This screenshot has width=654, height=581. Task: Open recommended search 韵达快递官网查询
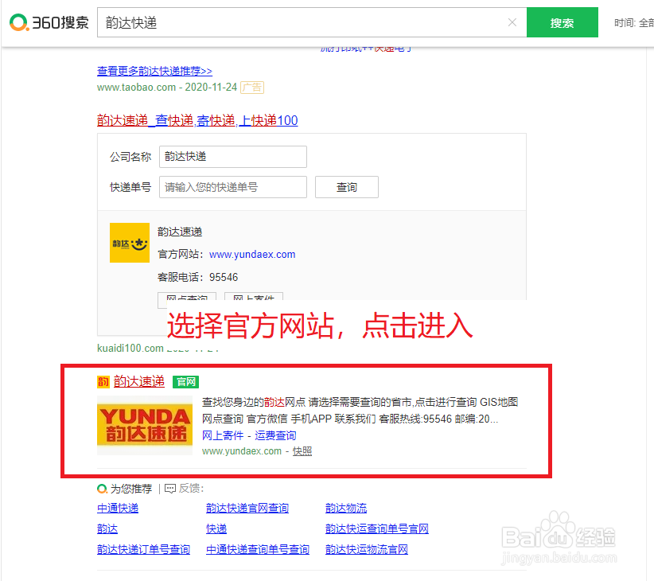247,508
